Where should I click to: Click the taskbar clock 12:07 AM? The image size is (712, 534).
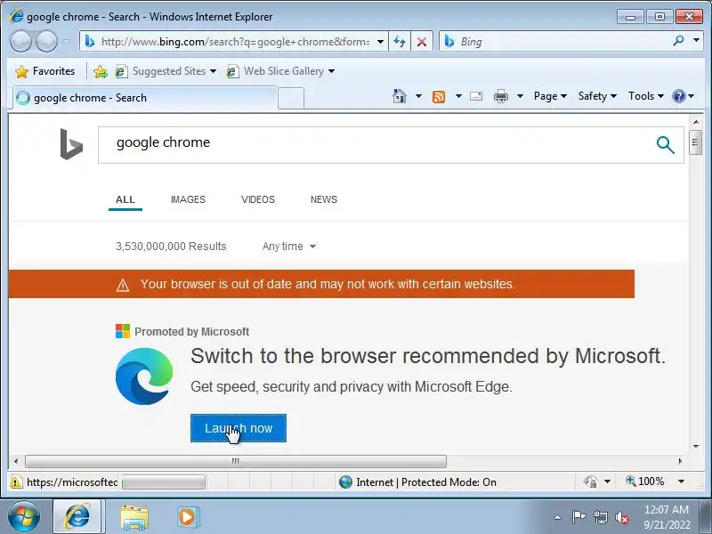[x=666, y=517]
